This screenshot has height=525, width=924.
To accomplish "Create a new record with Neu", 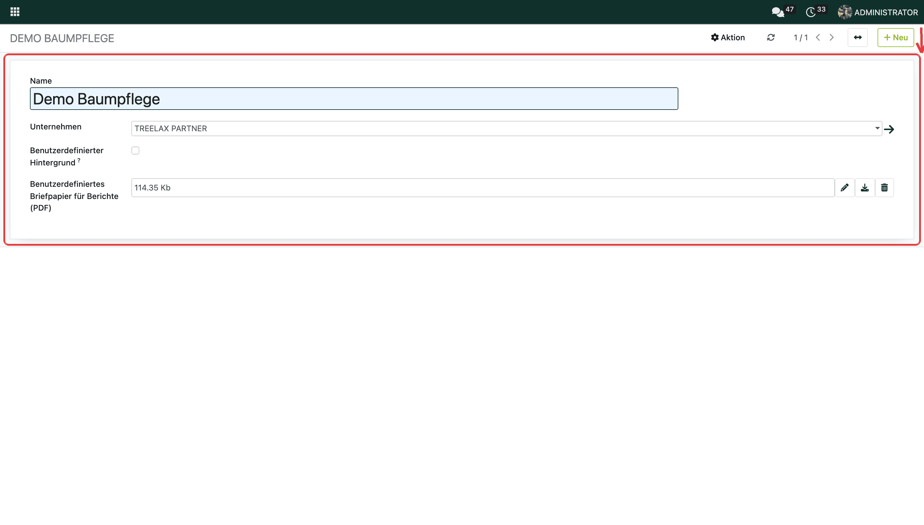I will pyautogui.click(x=896, y=38).
